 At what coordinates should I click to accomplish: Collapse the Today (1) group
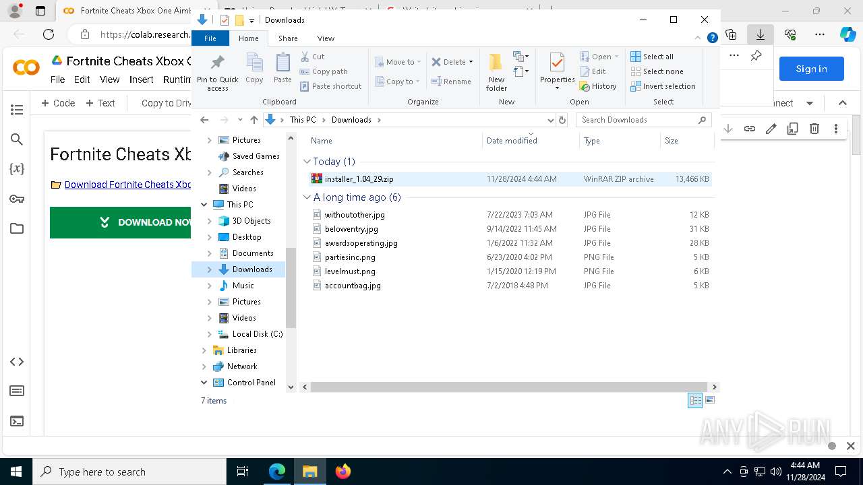tap(307, 162)
